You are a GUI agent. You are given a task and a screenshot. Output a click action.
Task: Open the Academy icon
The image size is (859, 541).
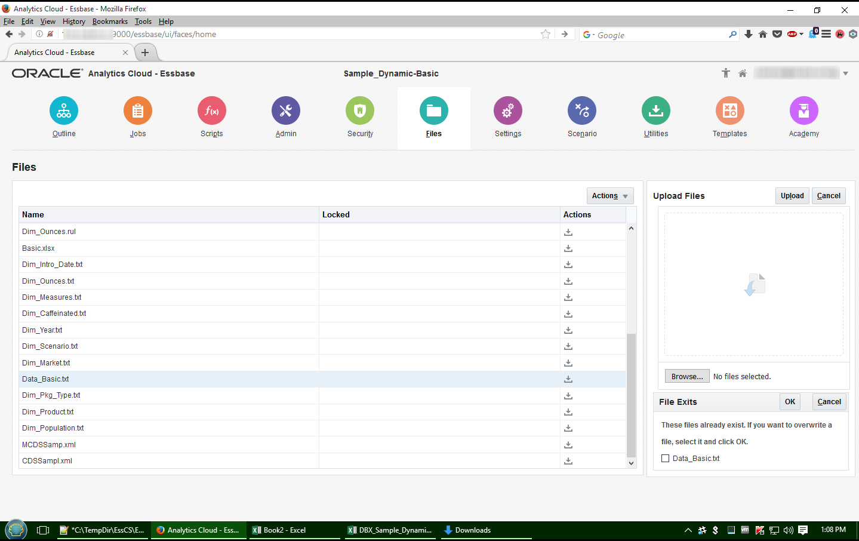point(804,110)
